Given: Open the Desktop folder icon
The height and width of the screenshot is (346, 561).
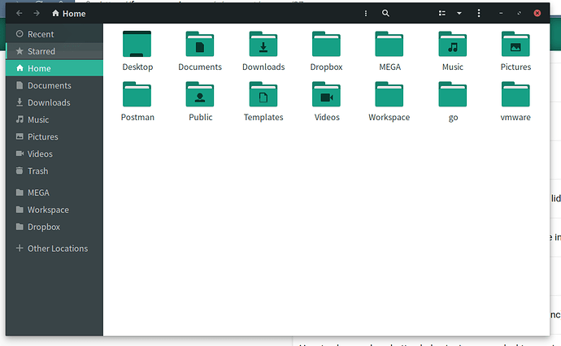Looking at the screenshot, I should [x=137, y=44].
